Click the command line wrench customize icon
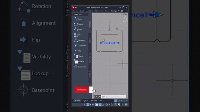 point(99,97)
